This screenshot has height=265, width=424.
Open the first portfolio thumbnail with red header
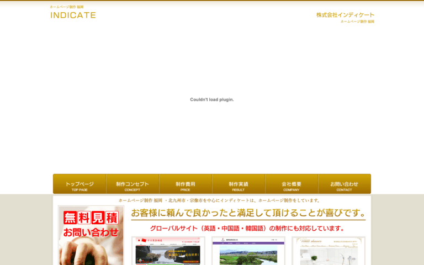168,251
